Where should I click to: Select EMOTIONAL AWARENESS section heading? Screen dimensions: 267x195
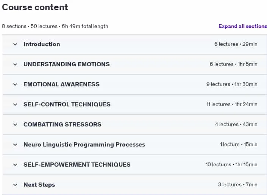(x=61, y=84)
